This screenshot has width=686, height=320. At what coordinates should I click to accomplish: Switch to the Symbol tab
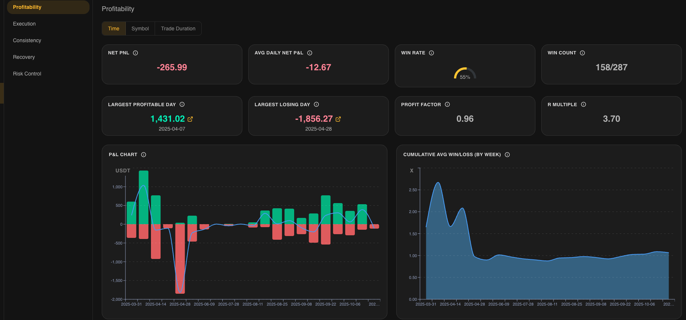coord(140,28)
